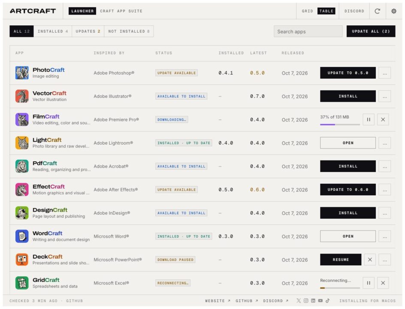Click the DesignCraft app icon
This screenshot has width=405, height=309.
(x=22, y=213)
